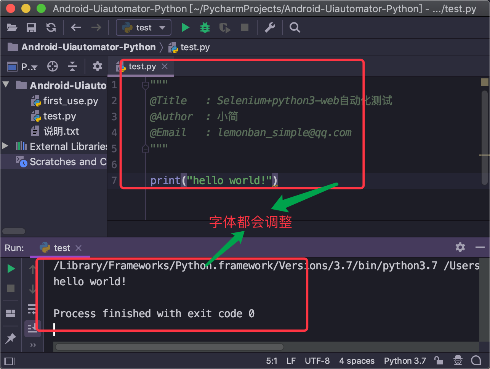Open settings via the wrench icon
The height and width of the screenshot is (369, 490).
270,27
